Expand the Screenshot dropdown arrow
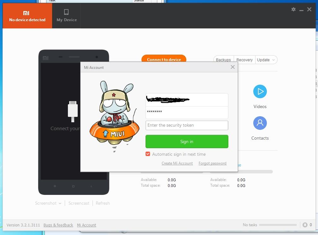 tap(60, 203)
